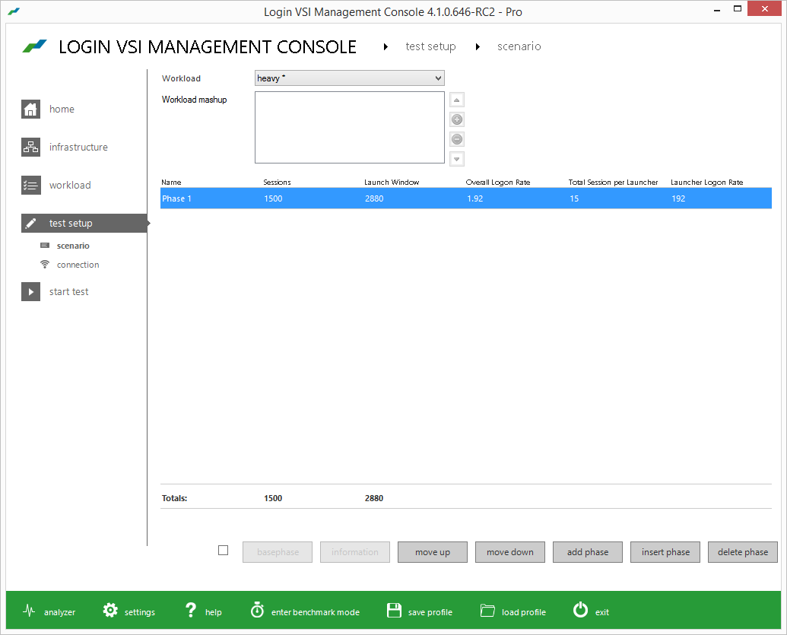Click the exit power icon
787x635 pixels.
(581, 610)
